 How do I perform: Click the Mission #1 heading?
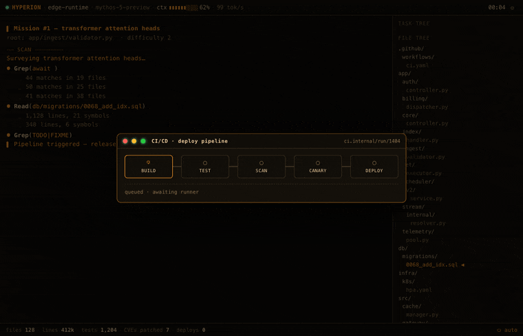(87, 28)
